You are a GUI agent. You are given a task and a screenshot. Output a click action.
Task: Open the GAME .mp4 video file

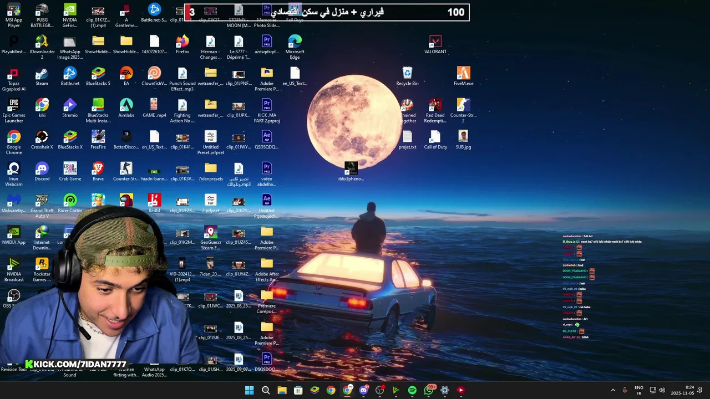(x=154, y=108)
